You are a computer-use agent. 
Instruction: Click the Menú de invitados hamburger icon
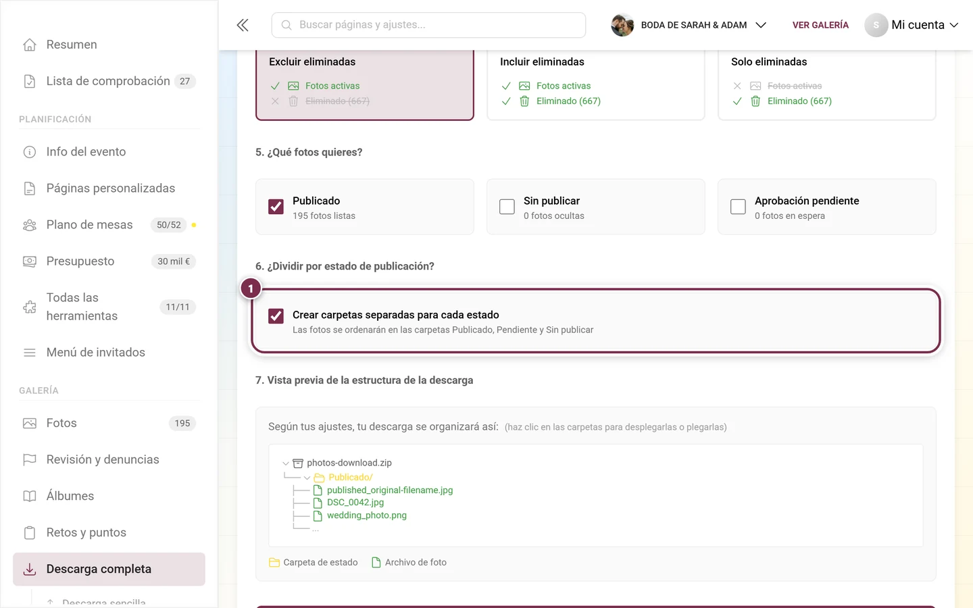coord(30,353)
